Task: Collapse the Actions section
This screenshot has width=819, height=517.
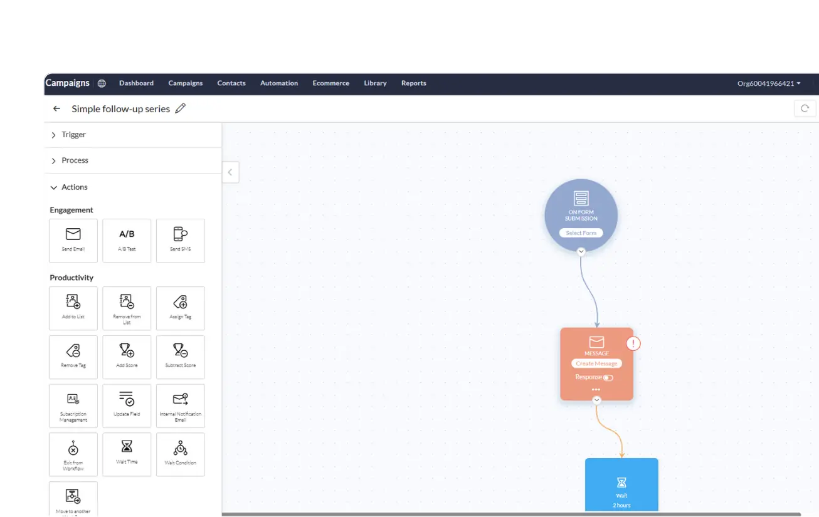Action: click(x=74, y=187)
